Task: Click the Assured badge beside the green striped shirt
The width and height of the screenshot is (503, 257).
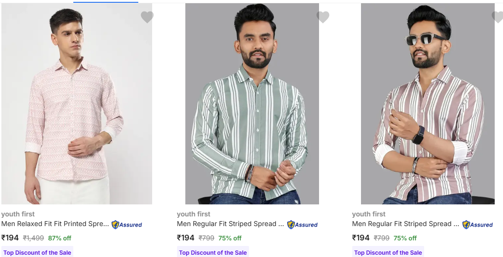Action: pos(302,225)
